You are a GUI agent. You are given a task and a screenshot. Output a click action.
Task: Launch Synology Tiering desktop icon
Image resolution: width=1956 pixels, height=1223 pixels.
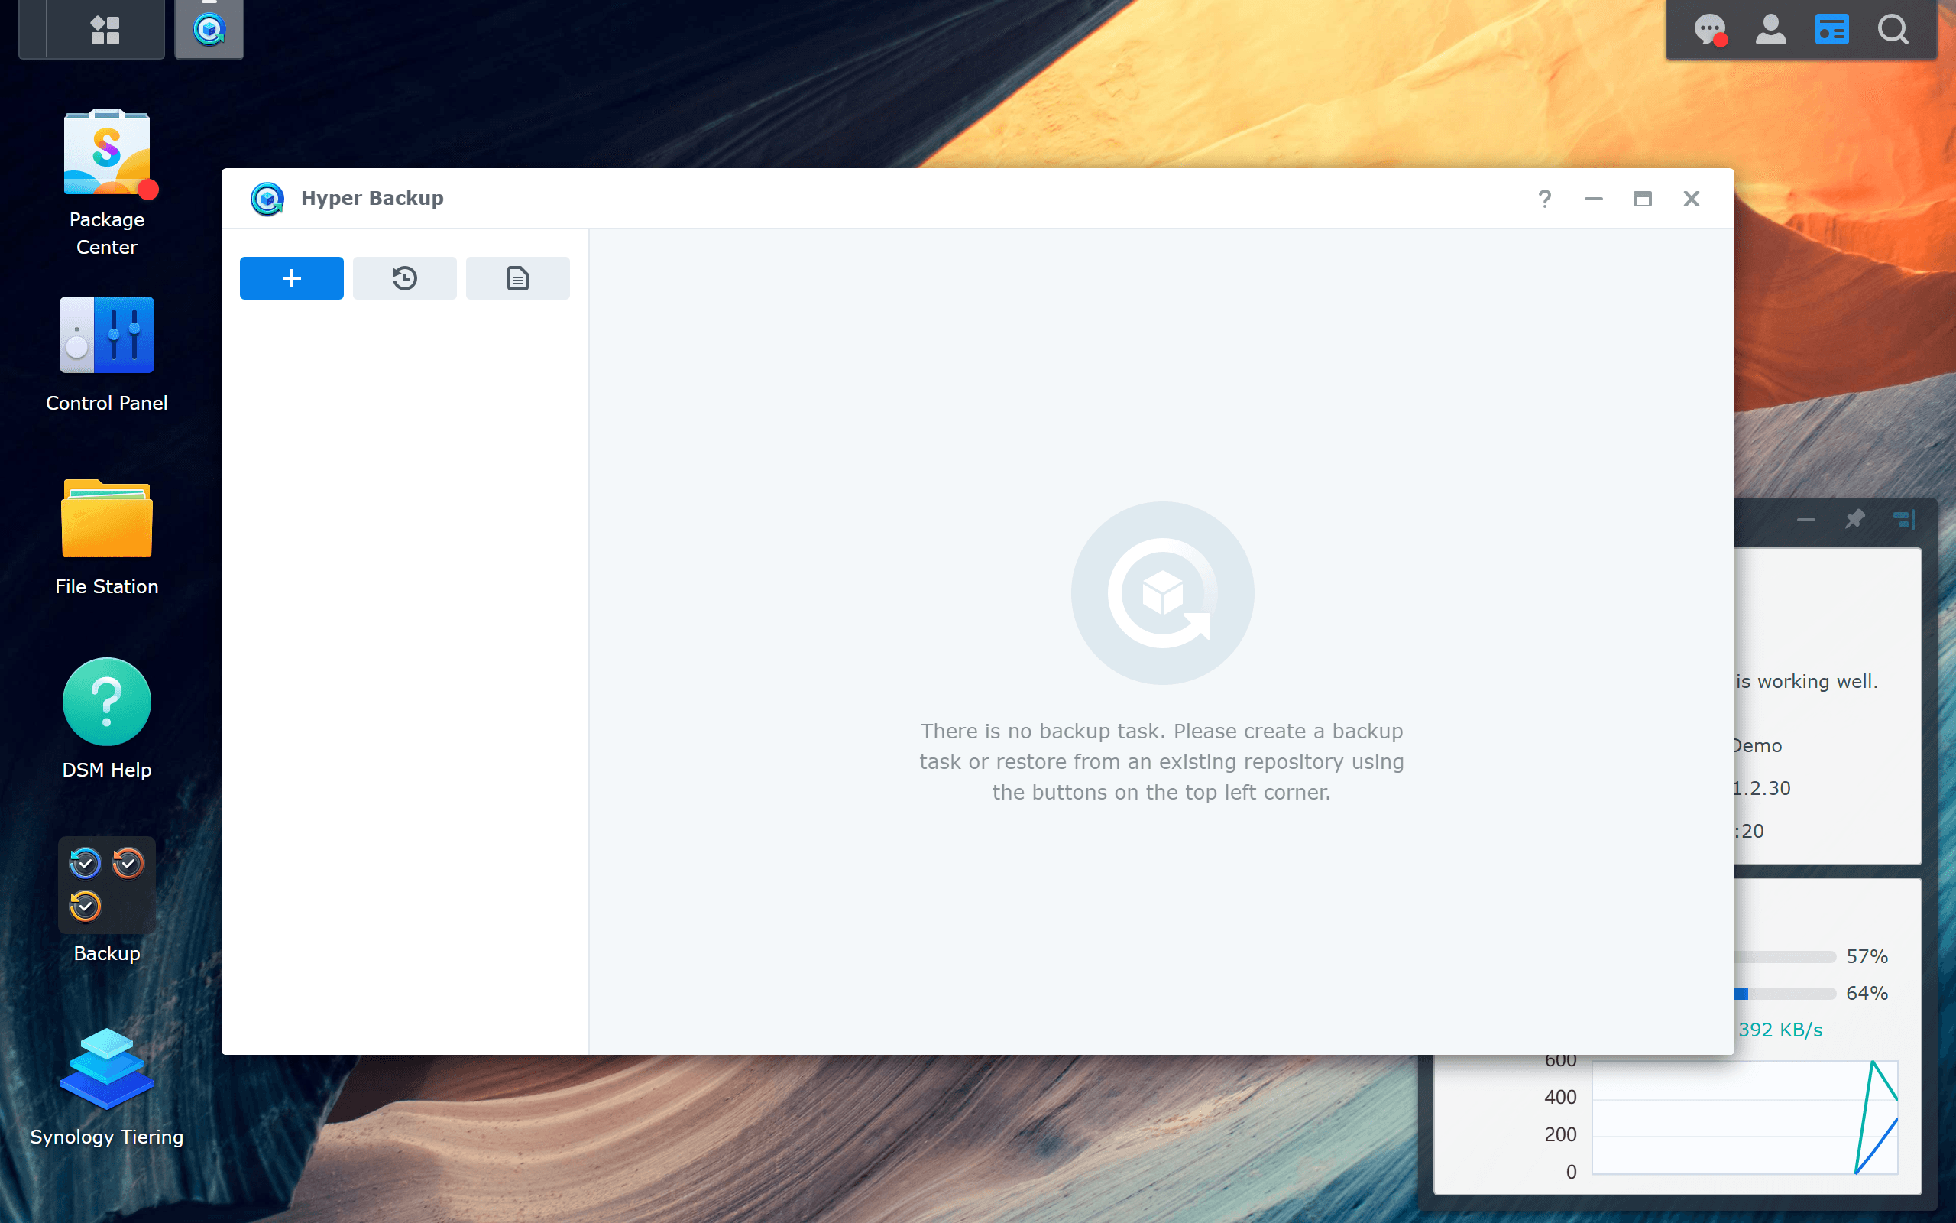(107, 1086)
